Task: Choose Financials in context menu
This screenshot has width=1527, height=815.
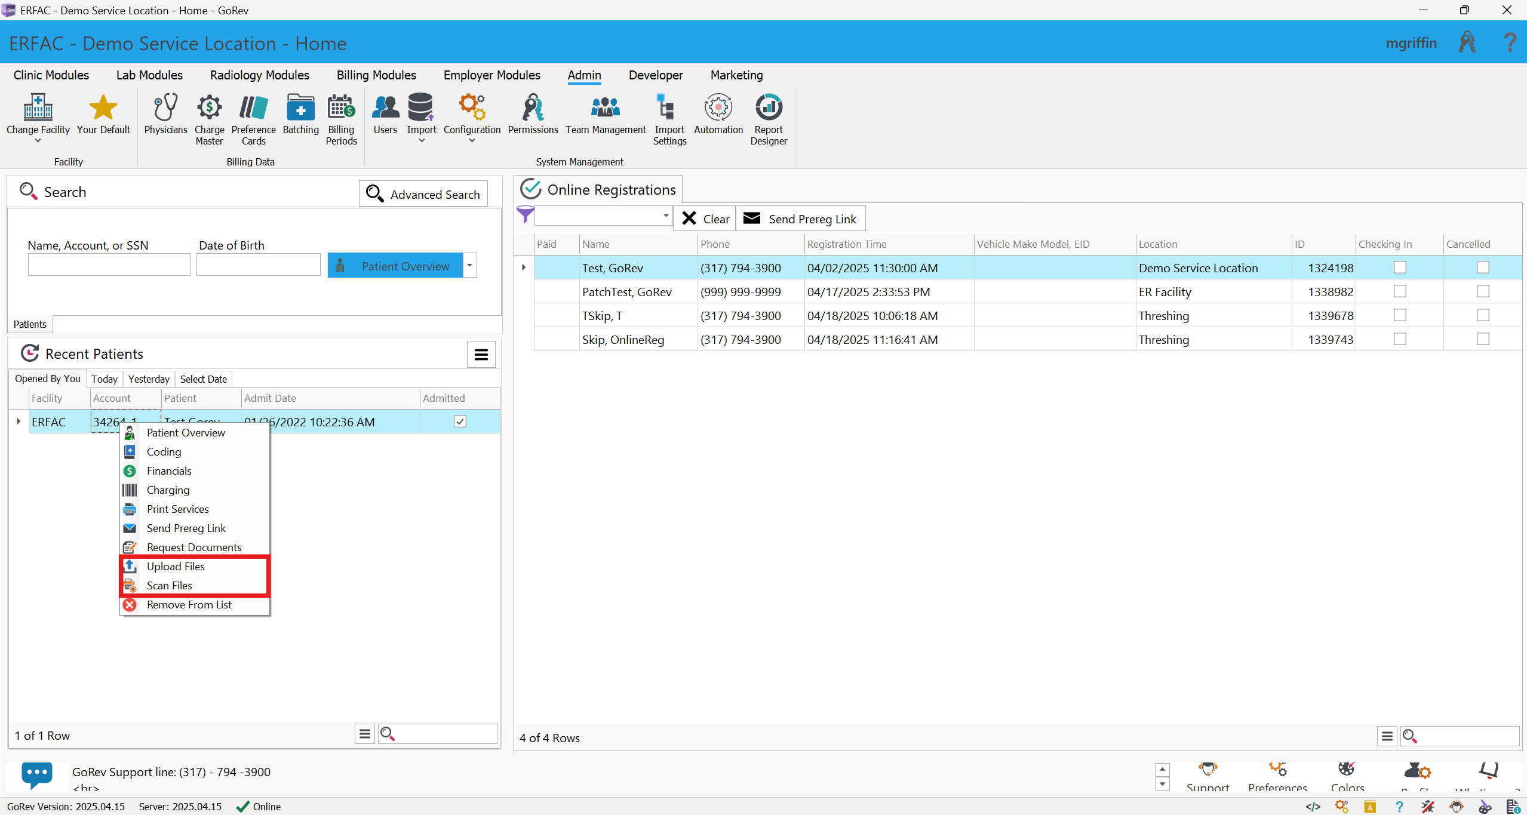Action: coord(195,471)
